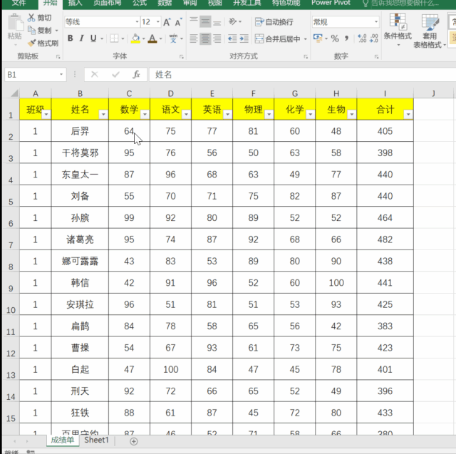Apply the yellow fill color bucket

click(x=135, y=38)
